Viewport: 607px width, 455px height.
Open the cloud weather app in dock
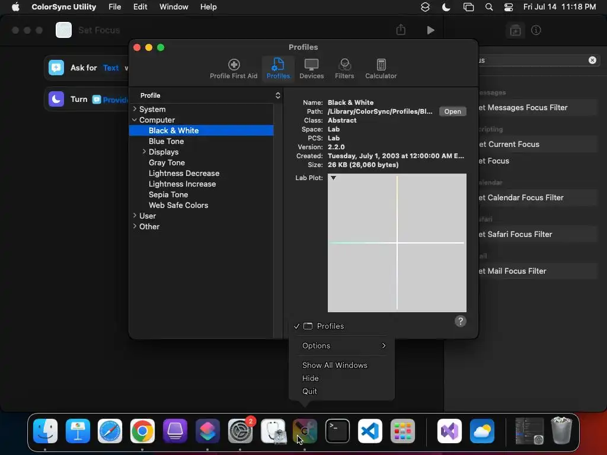coord(482,431)
